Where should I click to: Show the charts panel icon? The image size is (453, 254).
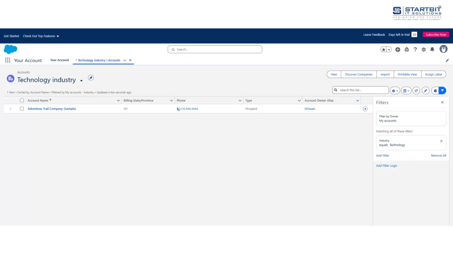coord(435,90)
